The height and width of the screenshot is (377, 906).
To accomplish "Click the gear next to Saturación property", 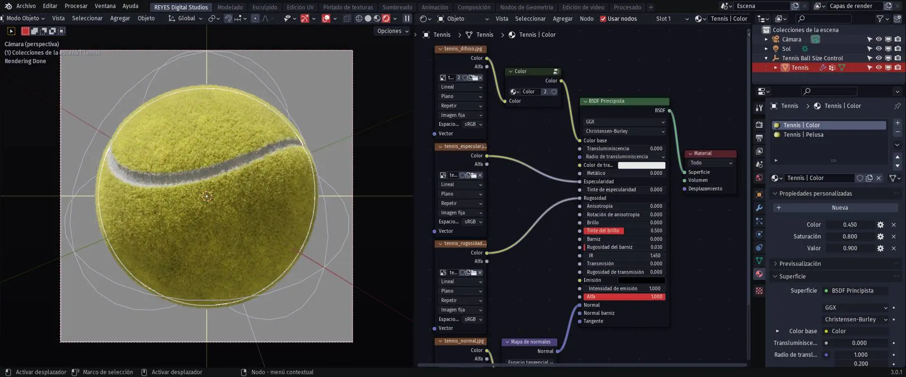I will (x=880, y=237).
